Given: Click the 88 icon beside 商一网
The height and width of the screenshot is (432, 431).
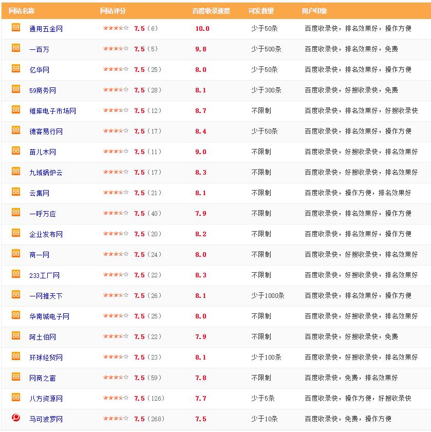Looking at the screenshot, I should click(x=16, y=253).
